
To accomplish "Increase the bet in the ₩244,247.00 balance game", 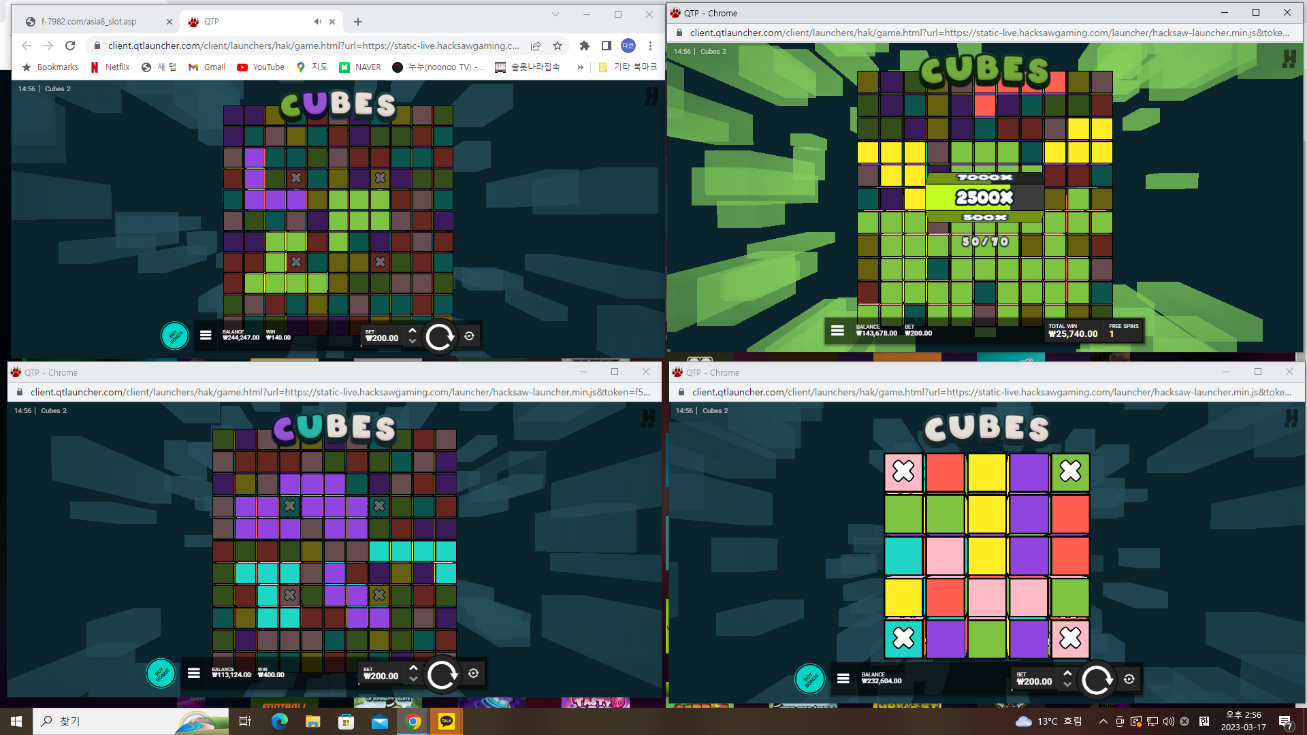I will click(412, 330).
